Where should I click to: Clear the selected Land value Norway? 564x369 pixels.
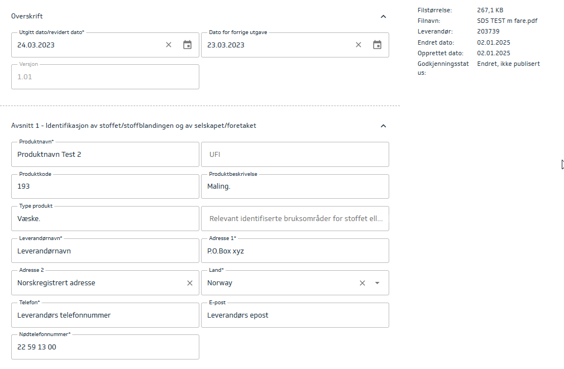tap(362, 283)
